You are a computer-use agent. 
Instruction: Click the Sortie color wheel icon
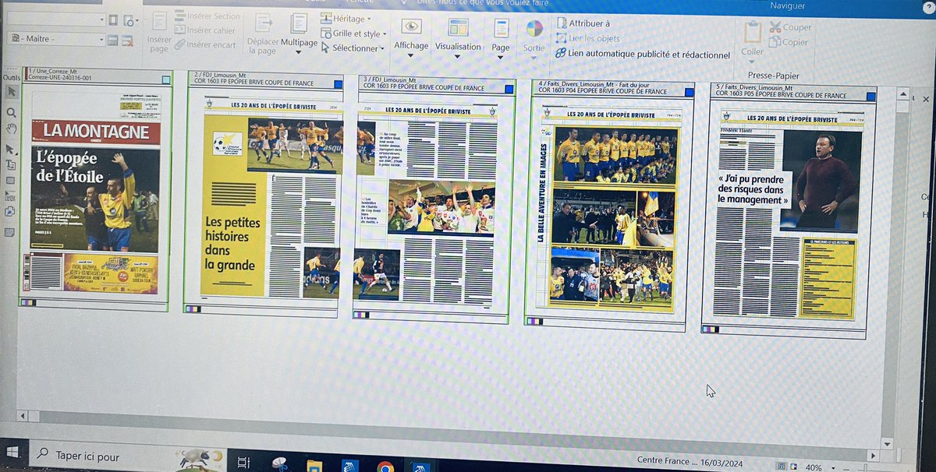tap(534, 30)
